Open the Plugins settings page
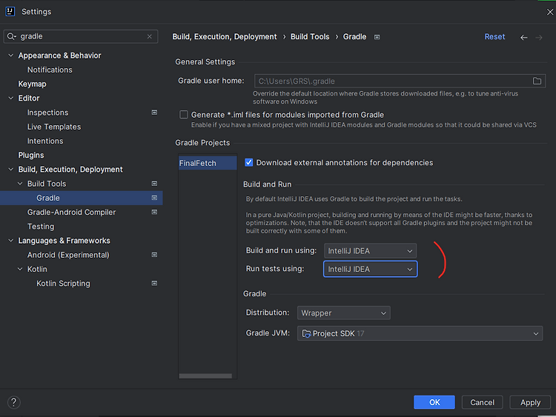The image size is (556, 417). [x=31, y=156]
